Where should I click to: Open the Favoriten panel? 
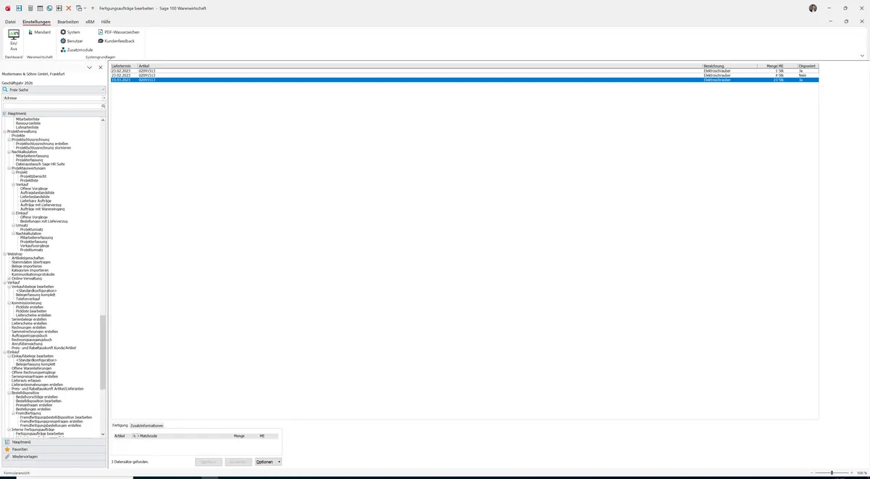54,449
